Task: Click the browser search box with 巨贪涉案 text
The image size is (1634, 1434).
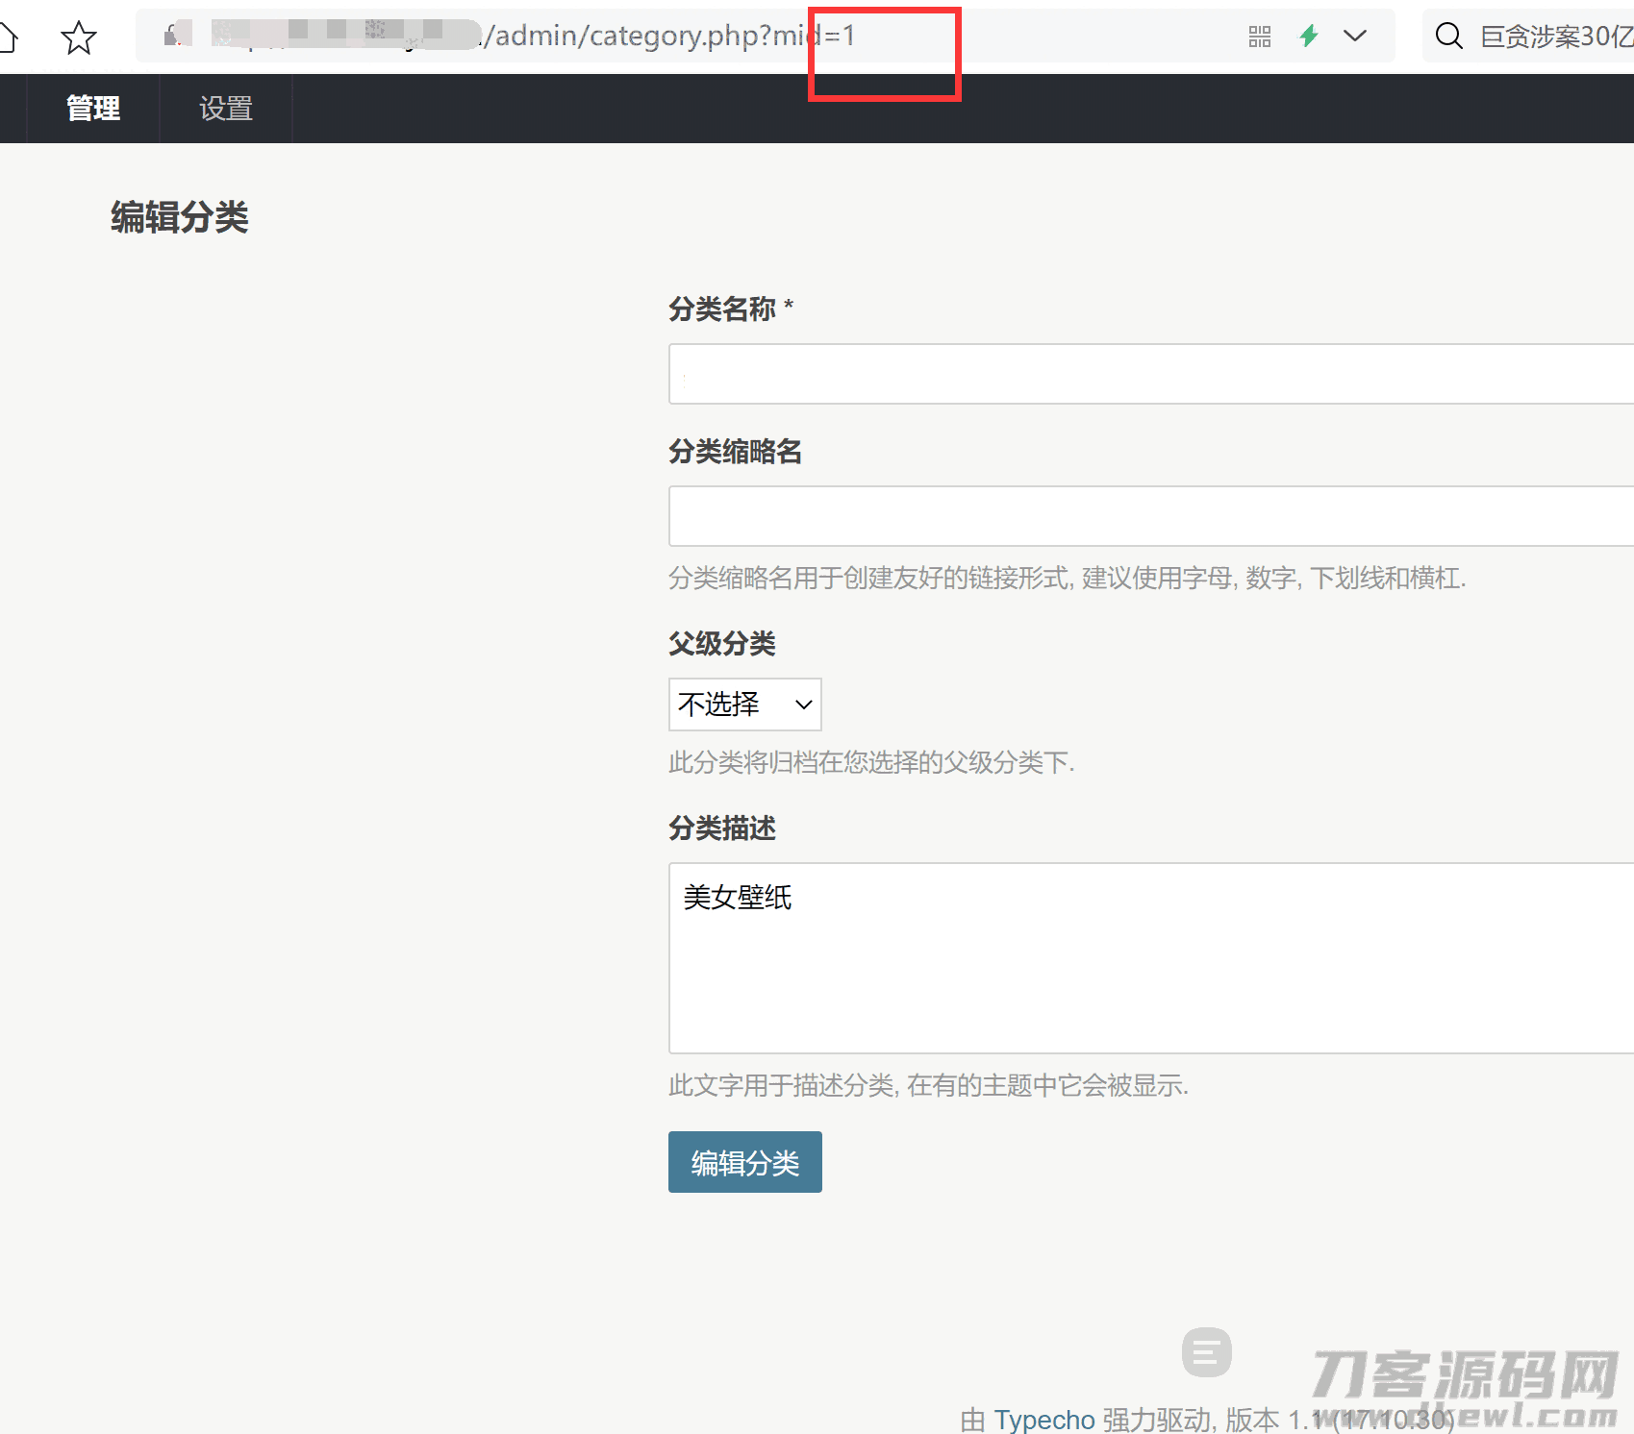Action: (1554, 37)
